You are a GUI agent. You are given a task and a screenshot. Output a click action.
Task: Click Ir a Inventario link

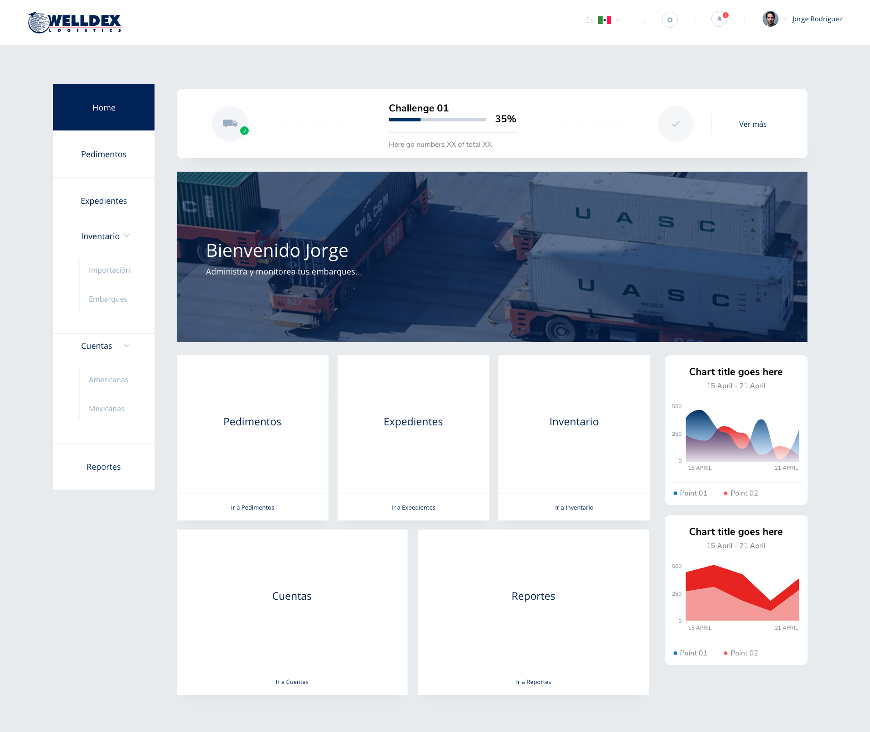coord(574,507)
